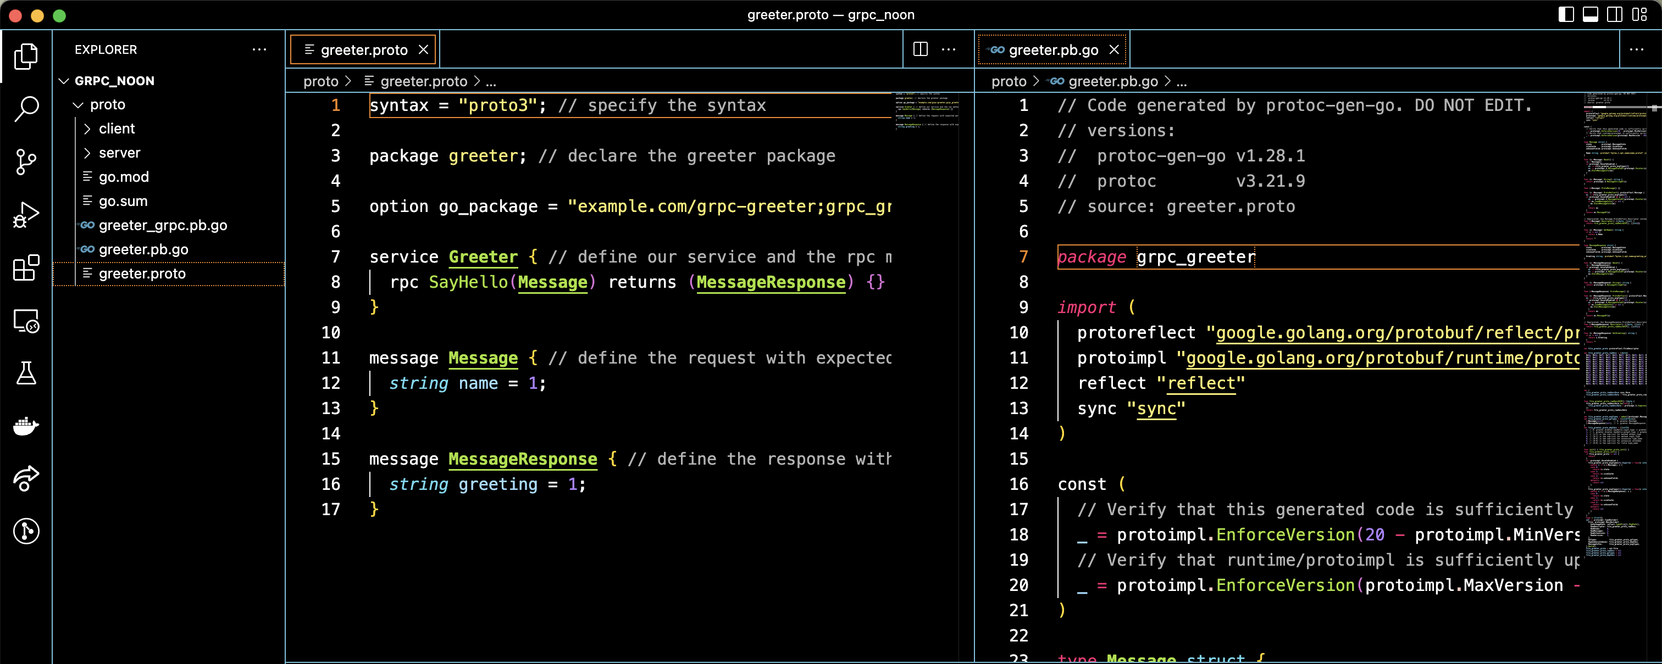Switch to the greeter.proto tab
The image size is (1662, 664).
click(364, 51)
